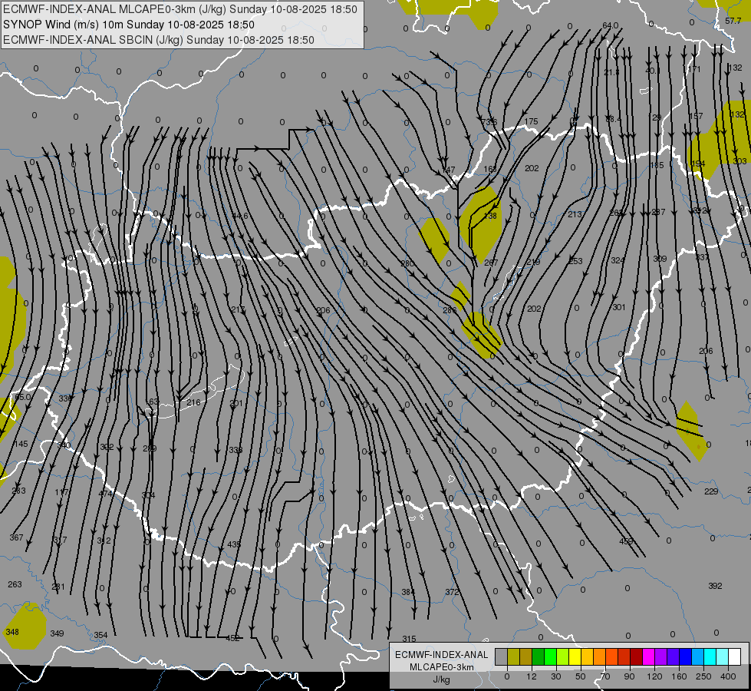Image resolution: width=751 pixels, height=691 pixels.
Task: Click the gray legend swatch above 0
Action: click(x=502, y=656)
